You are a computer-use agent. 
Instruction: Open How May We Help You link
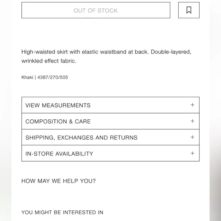pos(59,181)
